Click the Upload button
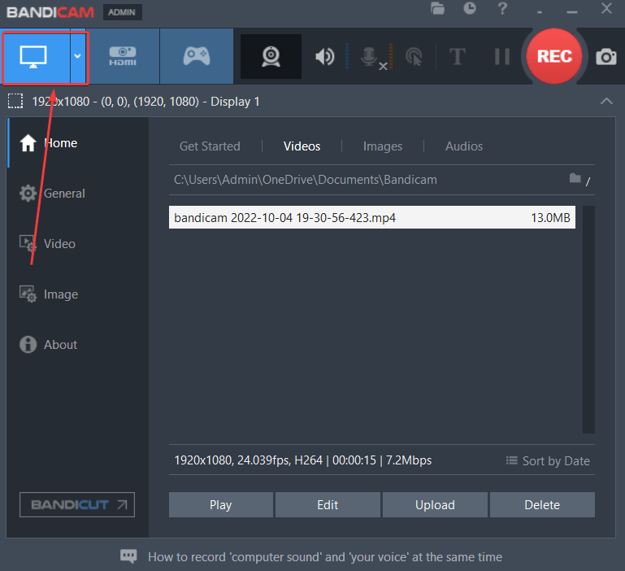The image size is (625, 571). tap(435, 505)
